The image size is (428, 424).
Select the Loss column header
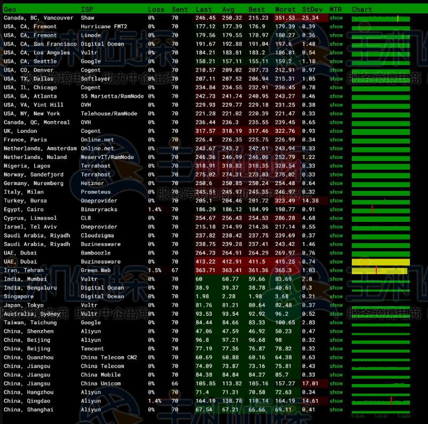pyautogui.click(x=156, y=10)
